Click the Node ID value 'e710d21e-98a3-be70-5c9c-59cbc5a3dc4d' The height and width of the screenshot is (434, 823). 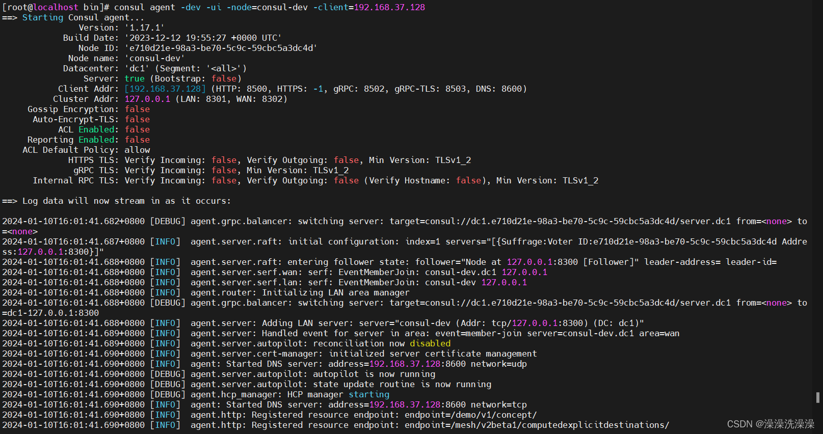221,48
